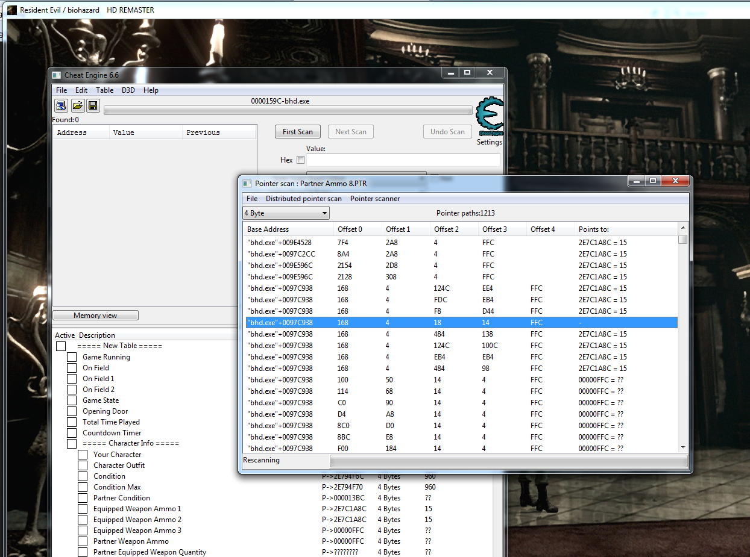Select pointer row with offset 0 of 8C0
The image size is (750, 557).
(x=461, y=426)
